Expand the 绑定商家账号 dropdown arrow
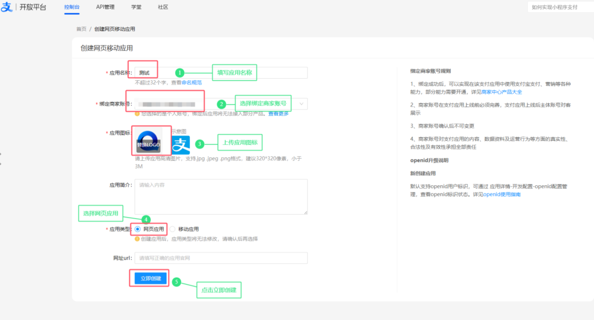This screenshot has width=594, height=320. [301, 104]
